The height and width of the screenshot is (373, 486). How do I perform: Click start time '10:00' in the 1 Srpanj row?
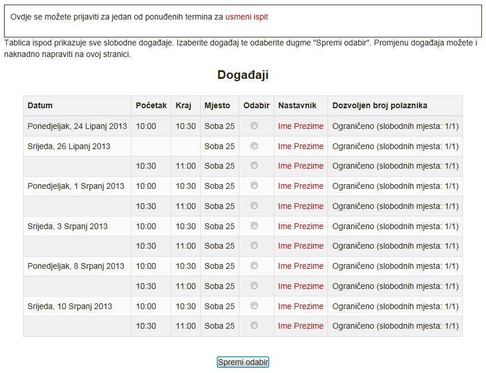point(146,186)
